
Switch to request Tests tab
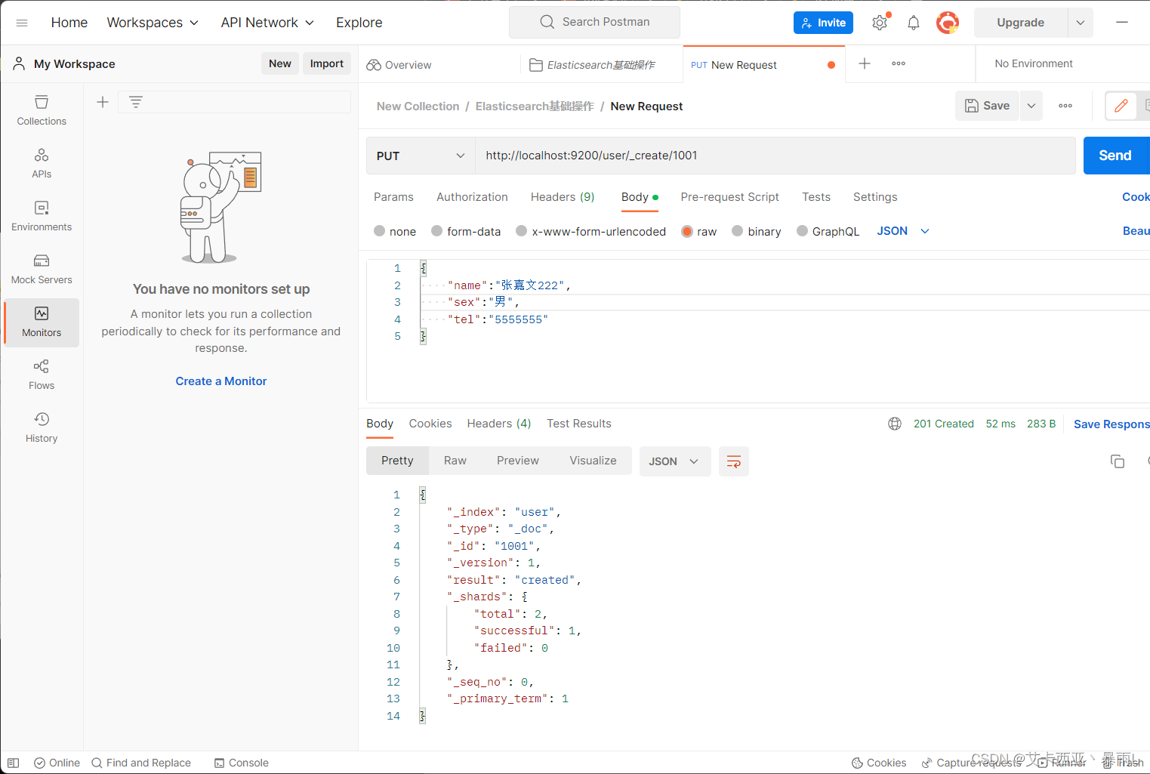click(816, 197)
